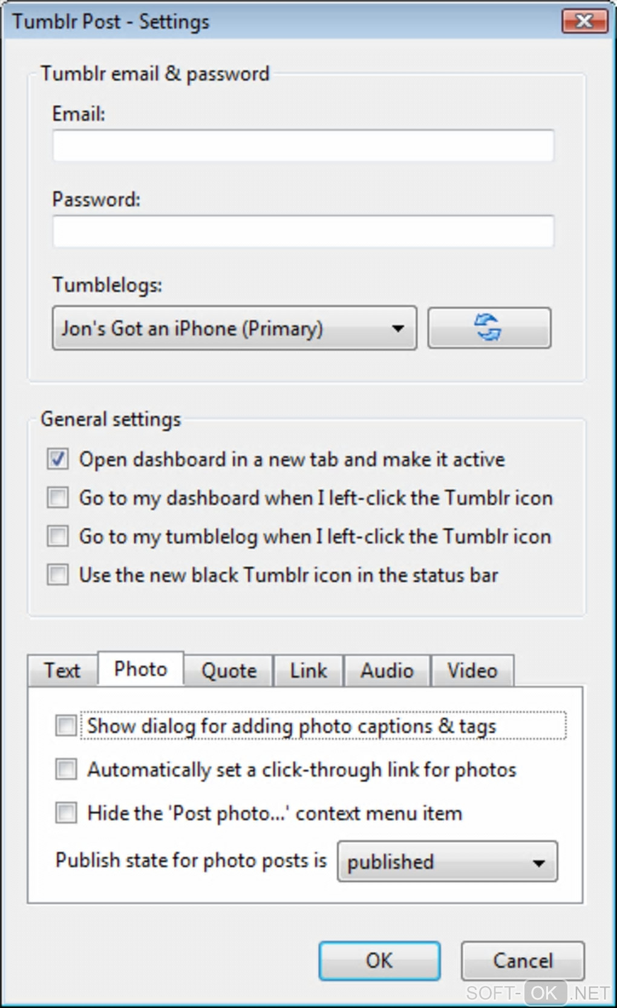
Task: Enable Go to my dashboard on left-click
Action: click(x=58, y=498)
